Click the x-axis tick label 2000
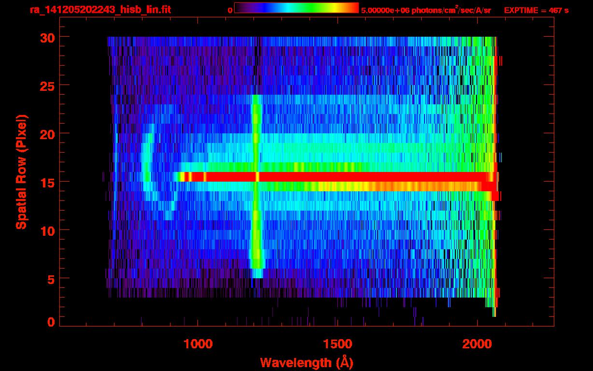 point(477,344)
